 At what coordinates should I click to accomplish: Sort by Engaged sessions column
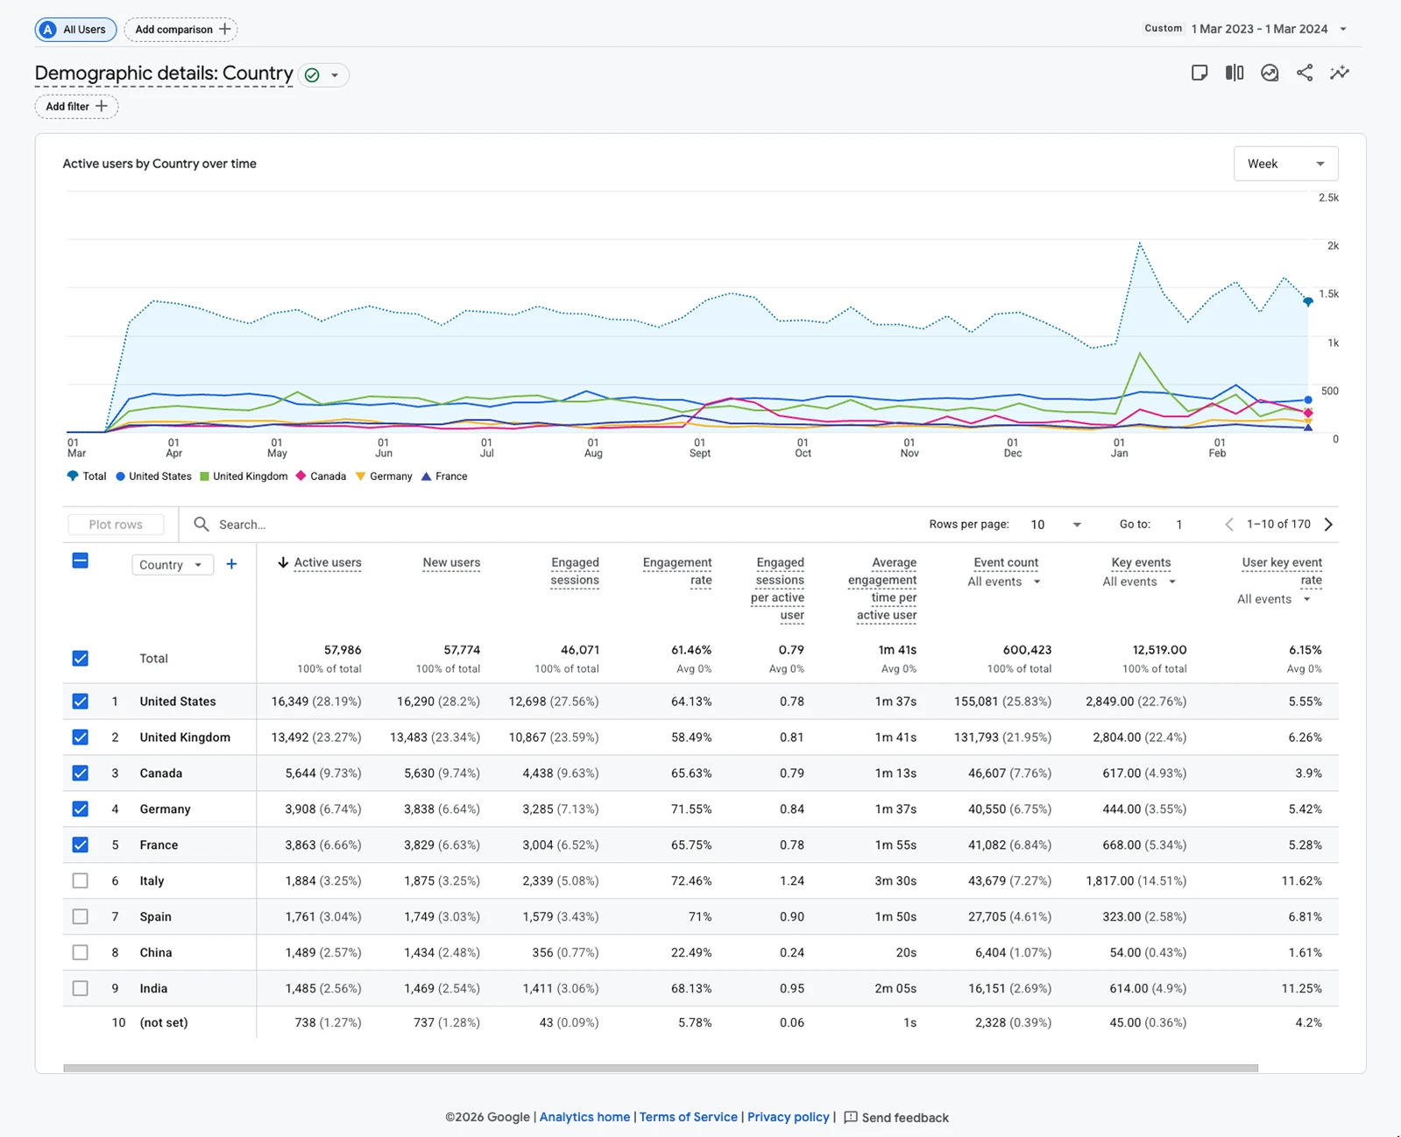click(575, 571)
